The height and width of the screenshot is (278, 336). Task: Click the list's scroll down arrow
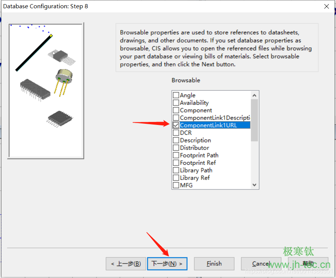(254, 185)
